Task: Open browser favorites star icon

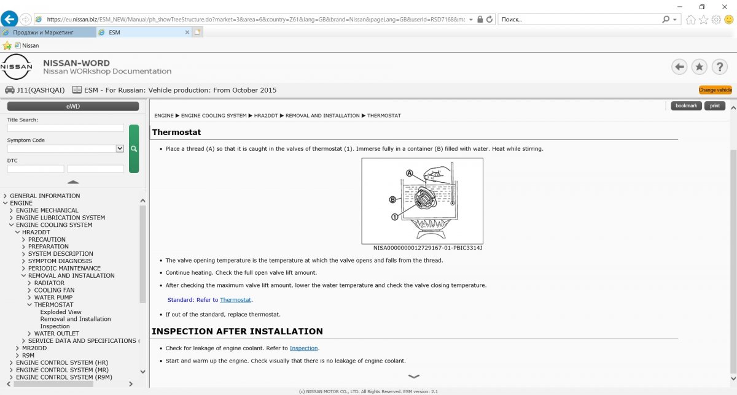Action: pyautogui.click(x=704, y=19)
